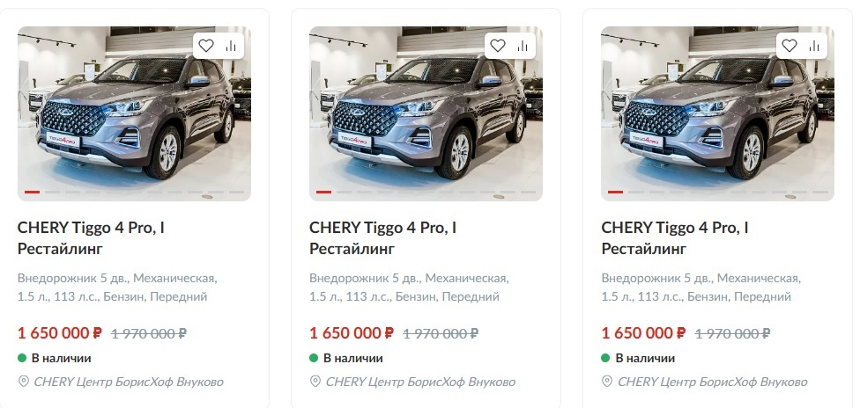Click heart icon on third car card

(x=790, y=46)
